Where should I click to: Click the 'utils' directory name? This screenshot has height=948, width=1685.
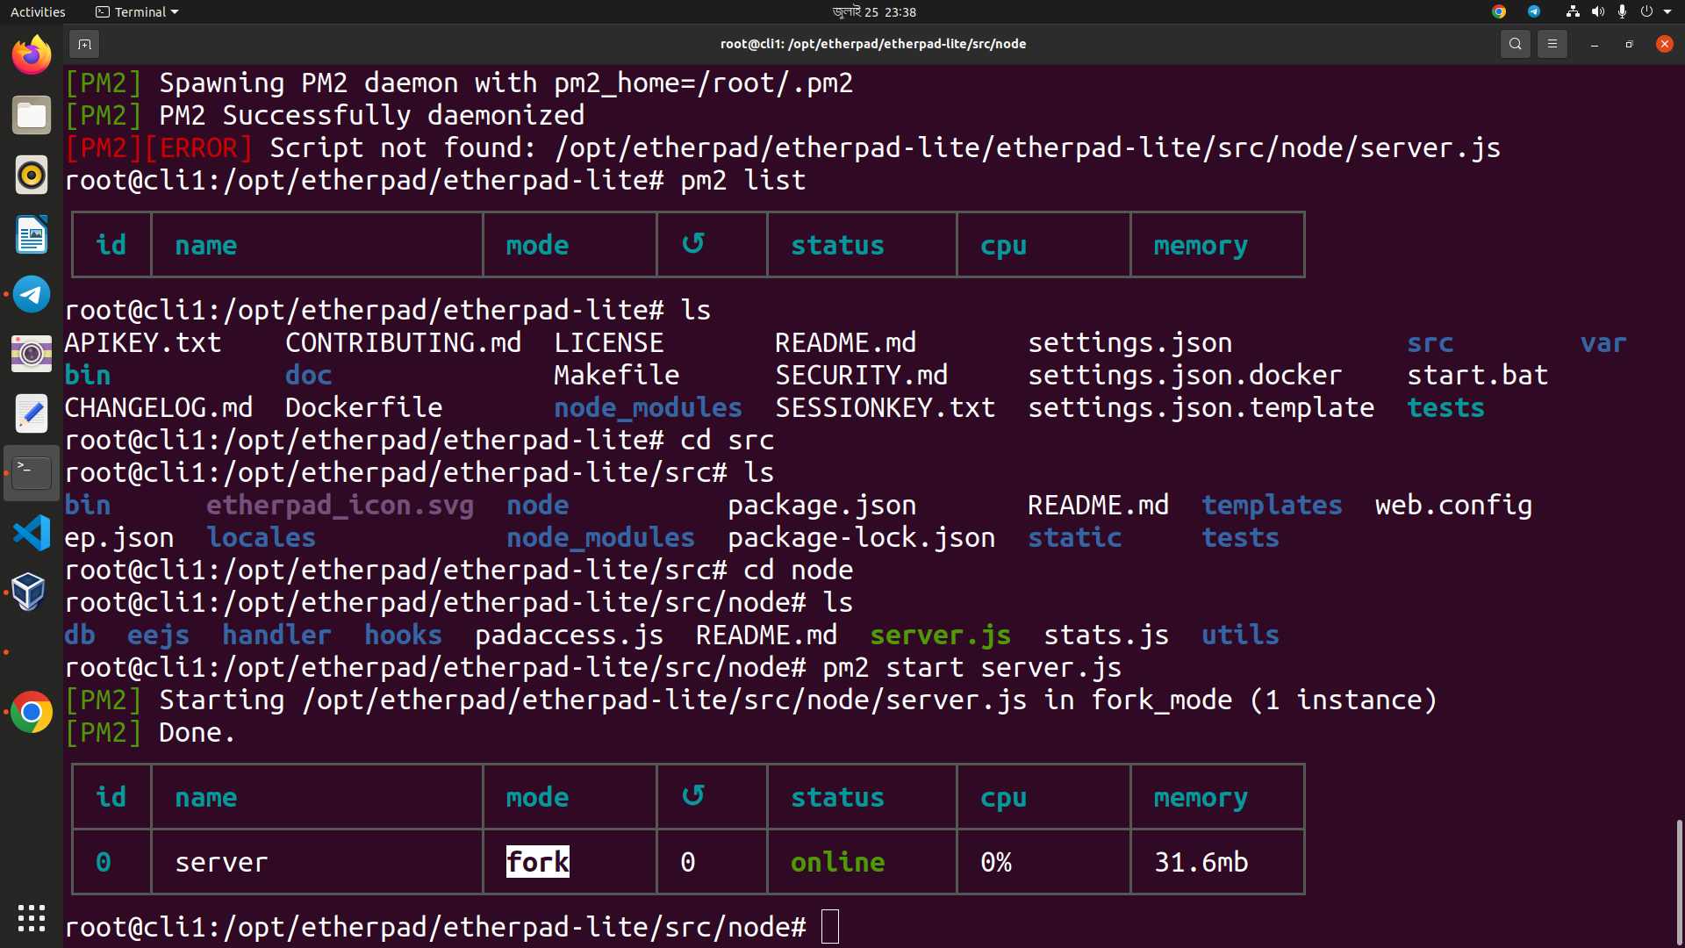click(x=1240, y=635)
